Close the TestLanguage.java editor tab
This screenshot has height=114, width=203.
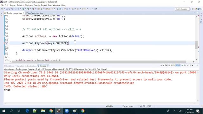pyautogui.click(x=23, y=13)
